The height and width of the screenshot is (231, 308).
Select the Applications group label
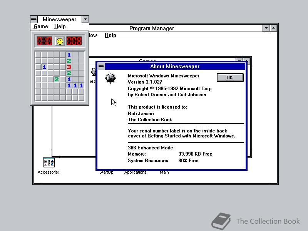135,172
